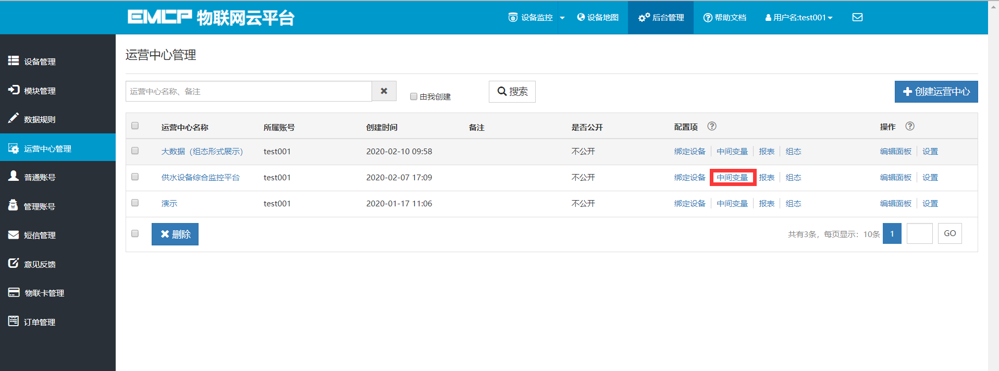This screenshot has width=999, height=371.
Task: Open the mail envelope icon in top bar
Action: (857, 17)
